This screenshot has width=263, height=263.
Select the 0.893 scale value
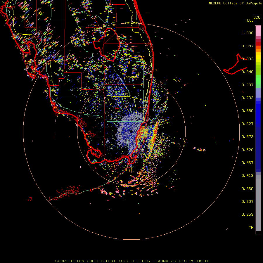click(x=248, y=59)
